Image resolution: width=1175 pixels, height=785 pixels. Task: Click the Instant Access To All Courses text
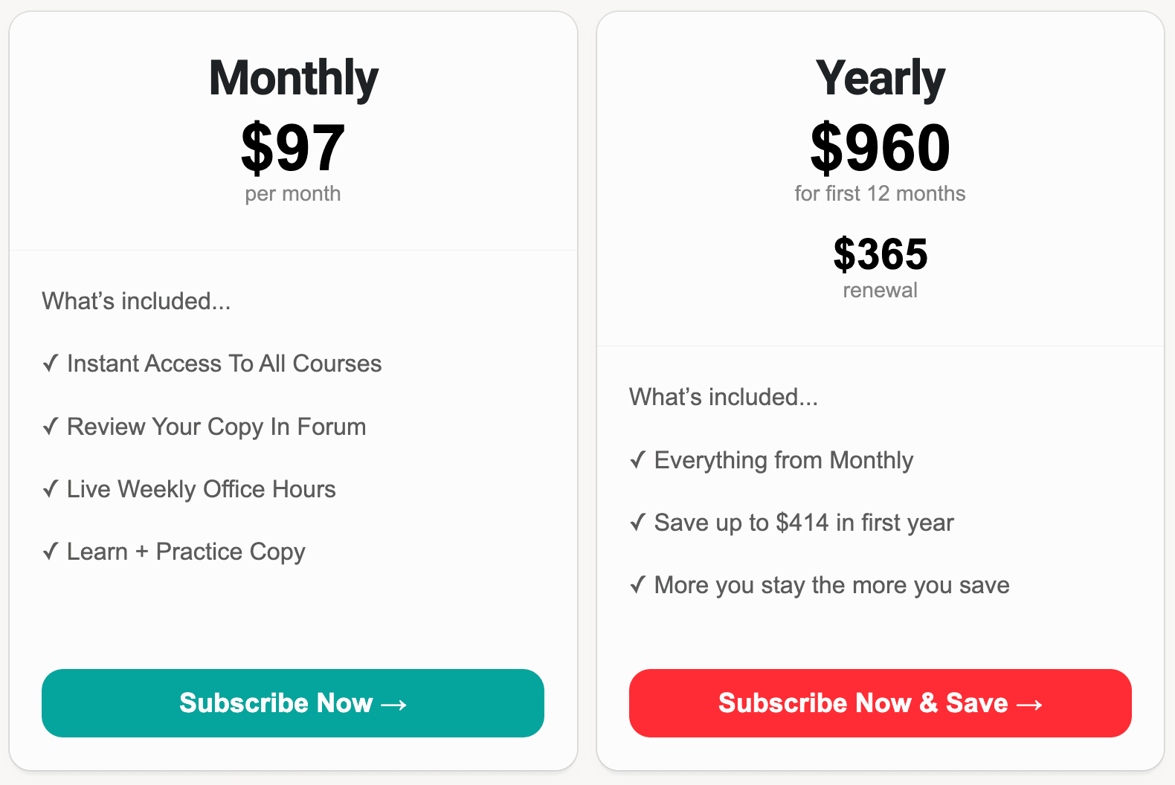225,364
